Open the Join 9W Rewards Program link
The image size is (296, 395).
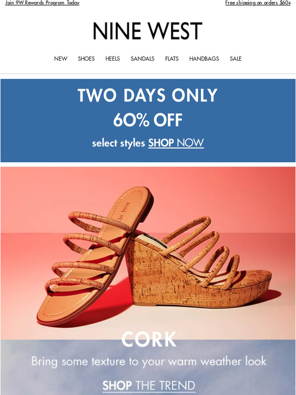pos(42,3)
